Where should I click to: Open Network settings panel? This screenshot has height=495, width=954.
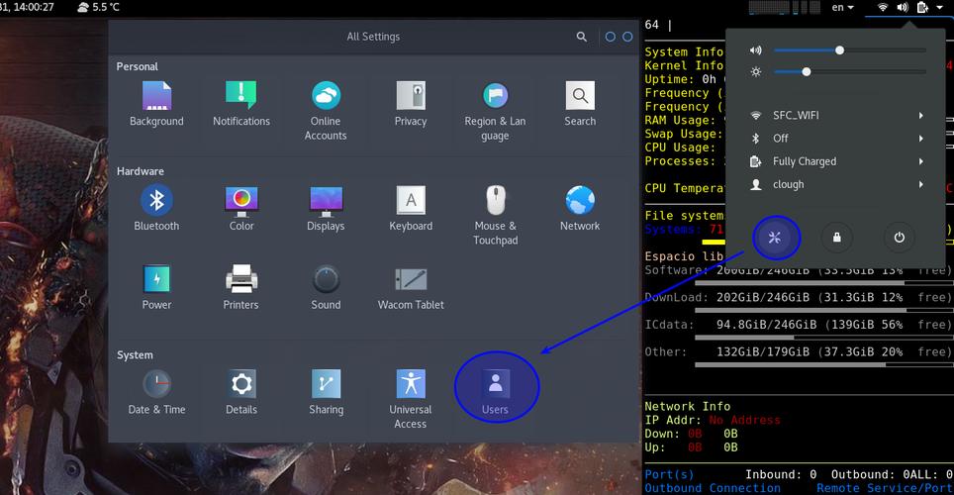coord(580,208)
